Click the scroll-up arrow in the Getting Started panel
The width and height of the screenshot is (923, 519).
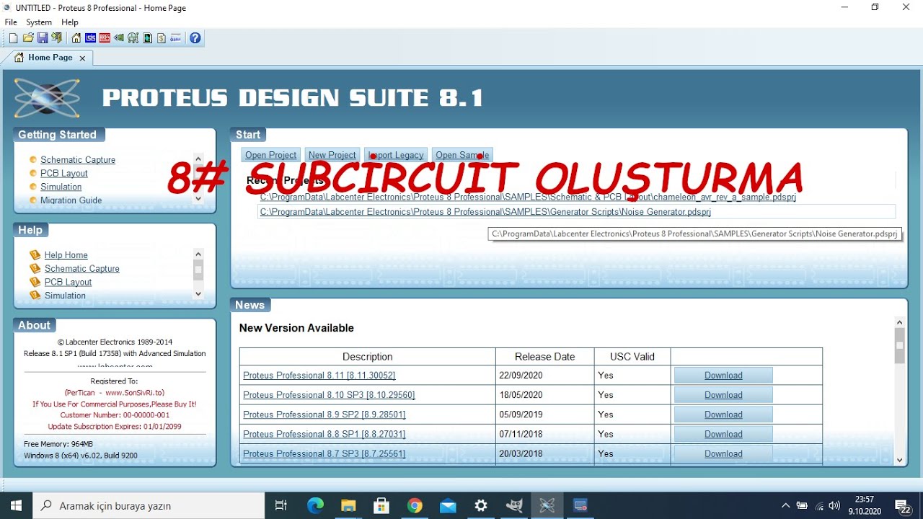click(198, 159)
